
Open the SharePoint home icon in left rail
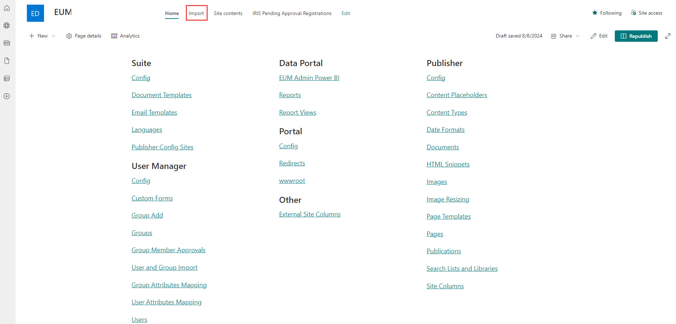pos(7,8)
